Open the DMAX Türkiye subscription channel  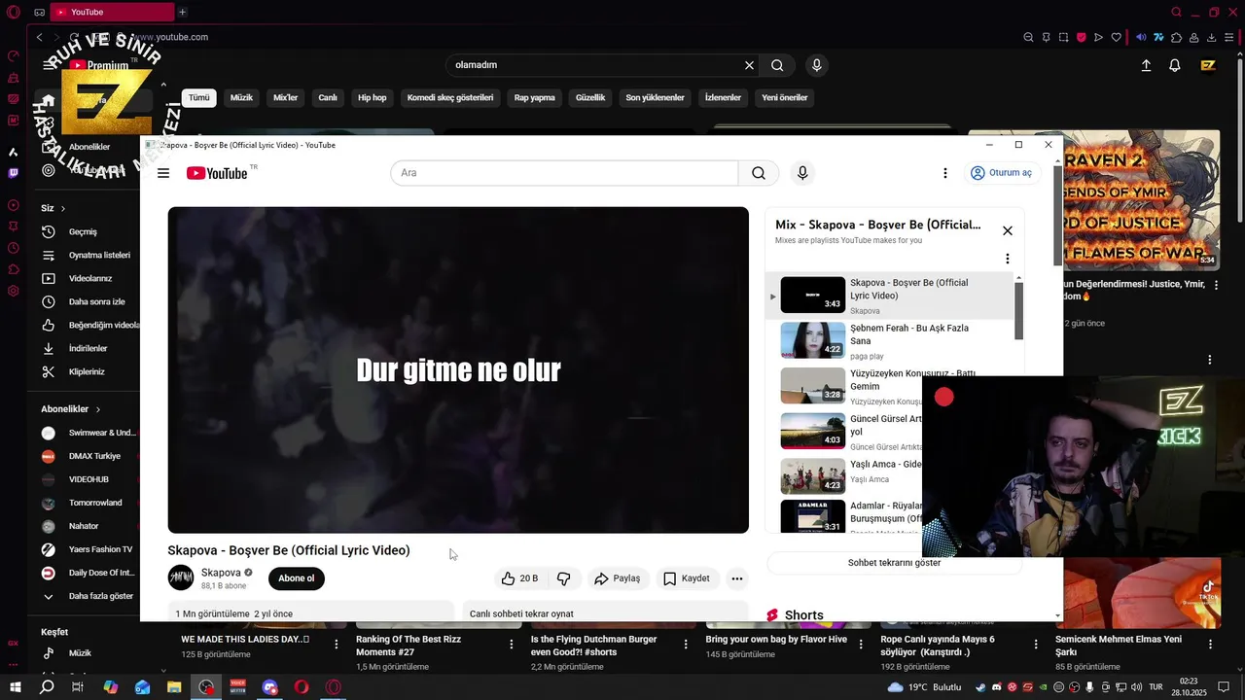(x=86, y=456)
